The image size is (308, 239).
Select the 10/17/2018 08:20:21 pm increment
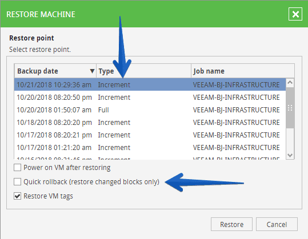(x=150, y=135)
